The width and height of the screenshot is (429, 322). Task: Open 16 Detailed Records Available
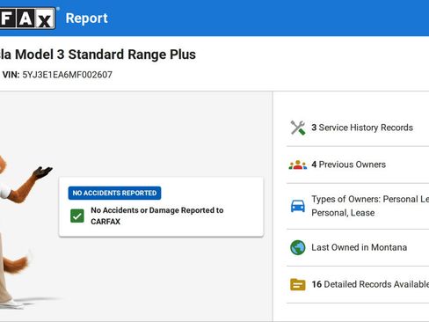370,284
